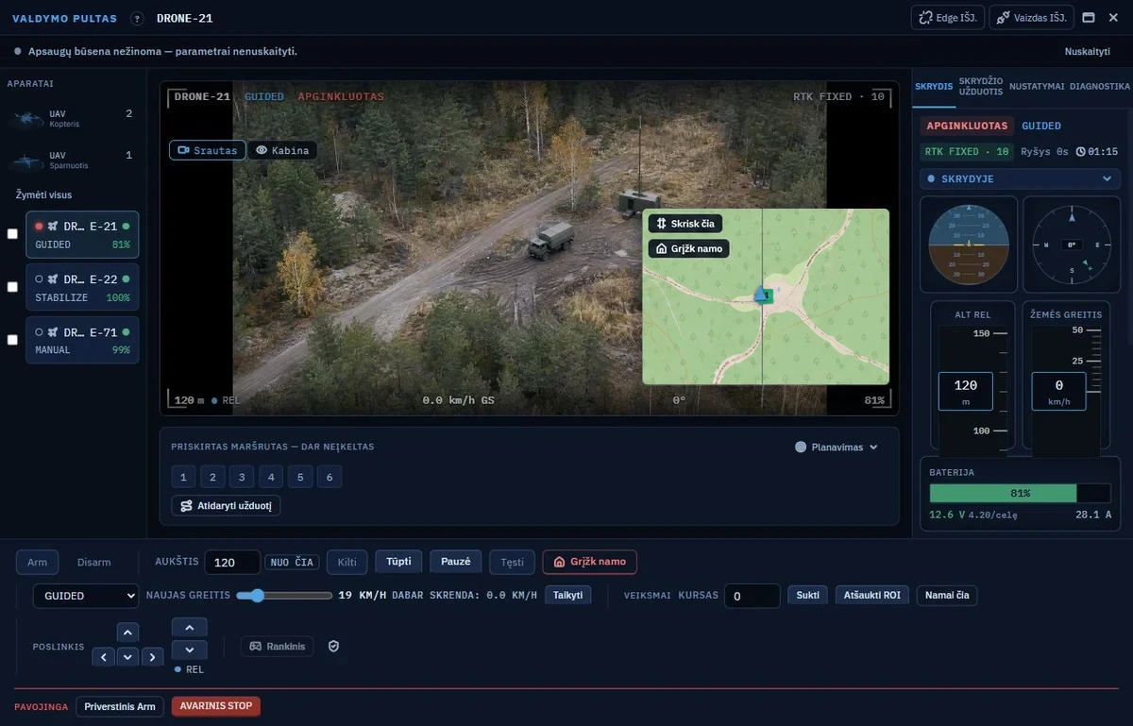Nudge the drone back with POSLINKIS down arrow
The width and height of the screenshot is (1133, 726).
(128, 657)
